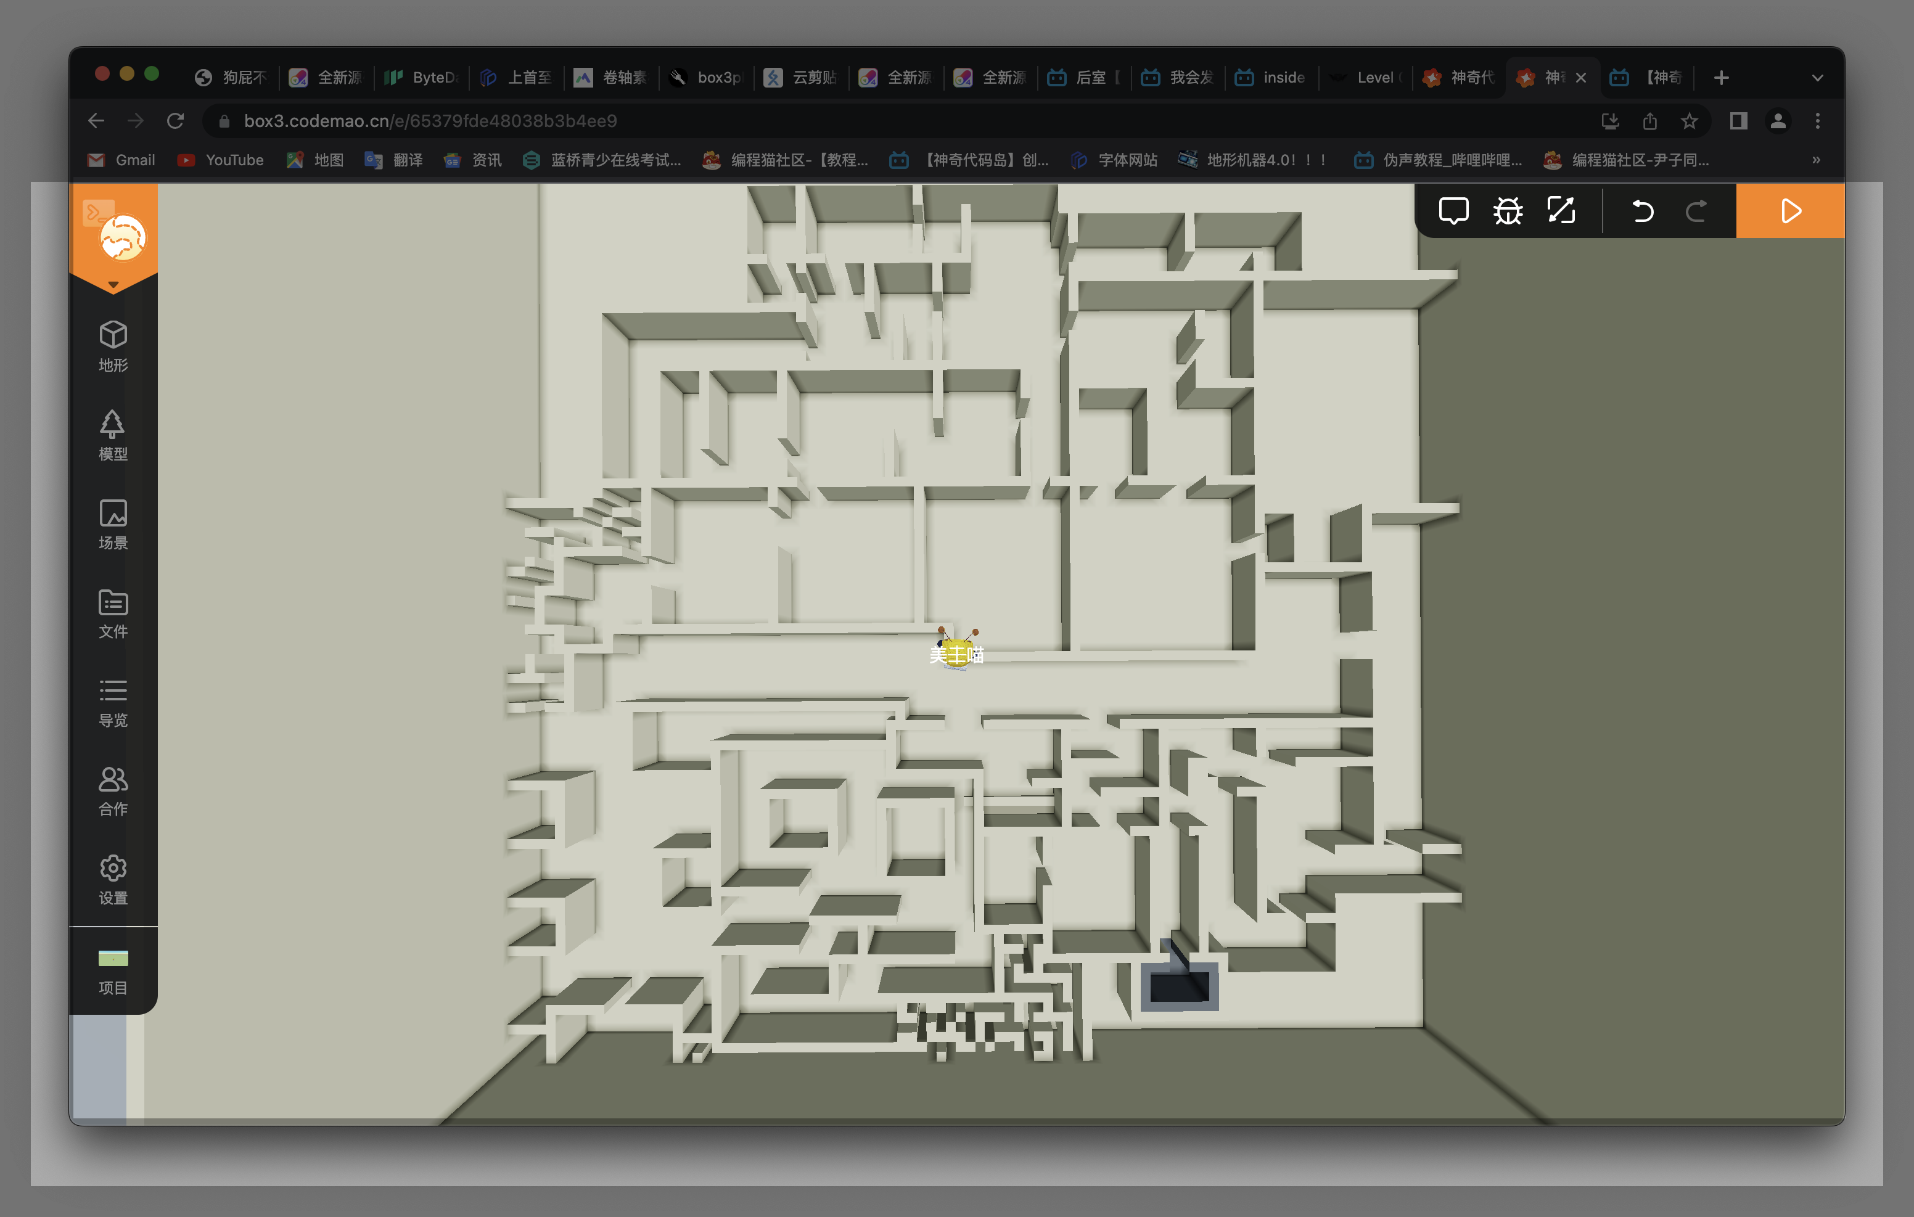The image size is (1914, 1217).
Task: Open the bug debug tool
Action: (x=1507, y=211)
